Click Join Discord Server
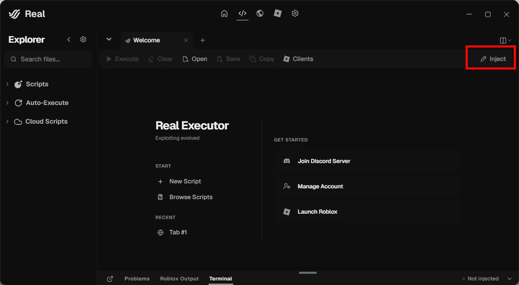This screenshot has width=519, height=285. [x=367, y=161]
